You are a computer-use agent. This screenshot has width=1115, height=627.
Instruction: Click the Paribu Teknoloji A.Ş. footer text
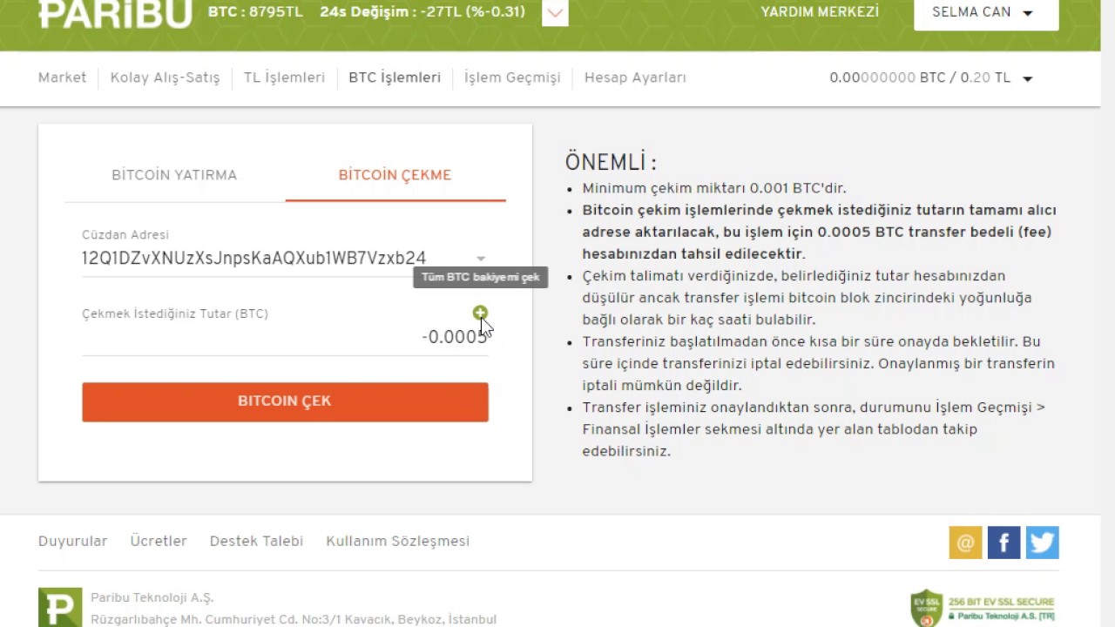[x=152, y=597]
